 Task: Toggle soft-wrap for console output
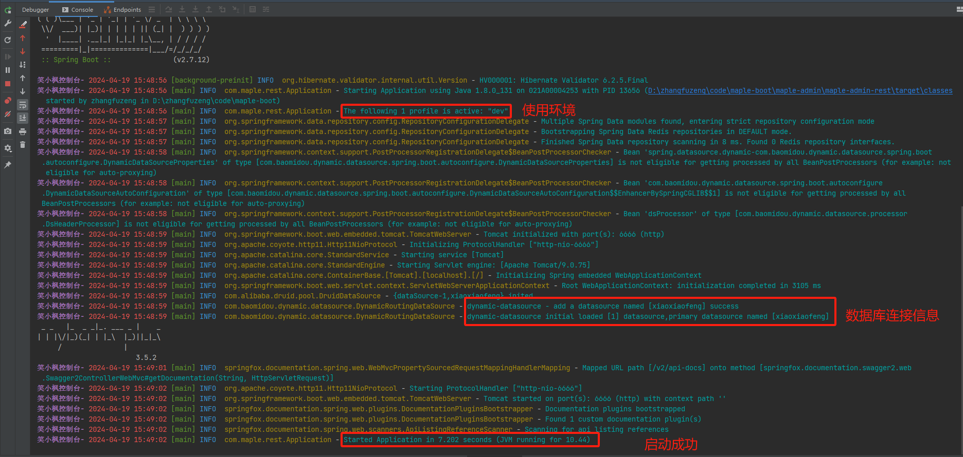click(23, 105)
